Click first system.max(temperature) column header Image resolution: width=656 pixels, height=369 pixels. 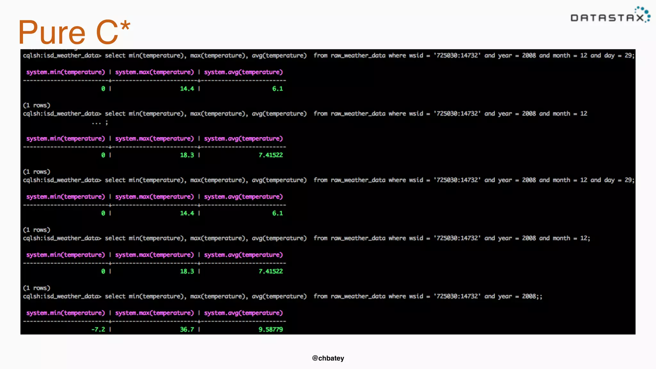point(154,72)
